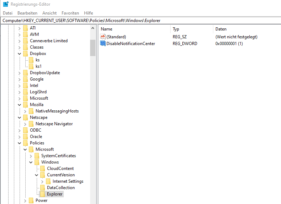
Task: Open the Datei menu
Action: [x=8, y=13]
